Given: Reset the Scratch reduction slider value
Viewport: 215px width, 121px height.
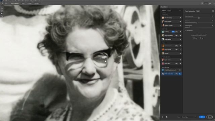Looking at the screenshot, I should click(x=212, y=26).
